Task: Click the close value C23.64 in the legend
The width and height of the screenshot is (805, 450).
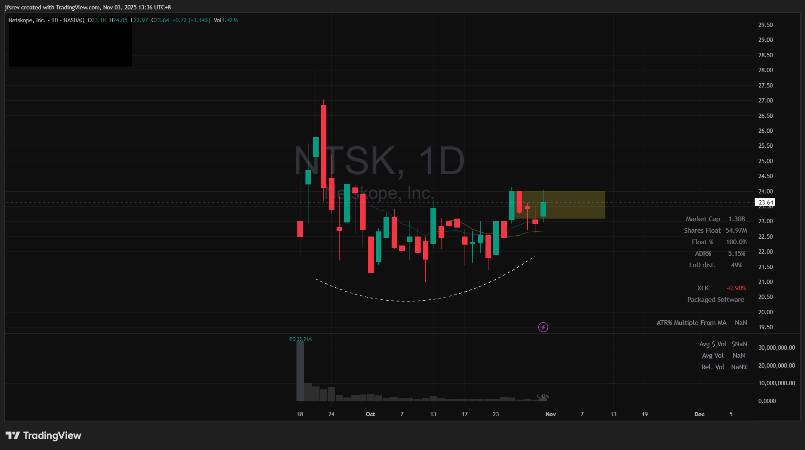Action: 160,20
